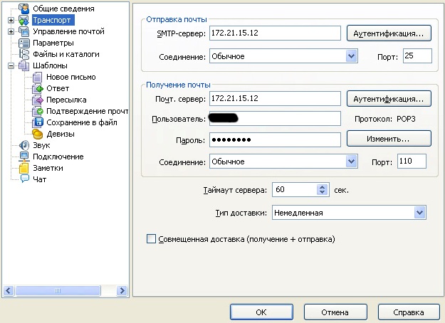This screenshot has width=445, height=323.
Task: Select the Чат tree item
Action: click(39, 179)
